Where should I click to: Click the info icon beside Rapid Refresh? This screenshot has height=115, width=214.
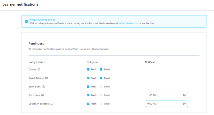46,78
